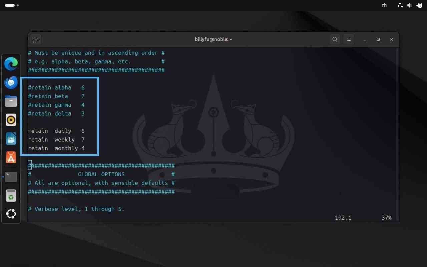Minimize the terminal window
Image resolution: width=427 pixels, height=267 pixels.
(x=365, y=39)
